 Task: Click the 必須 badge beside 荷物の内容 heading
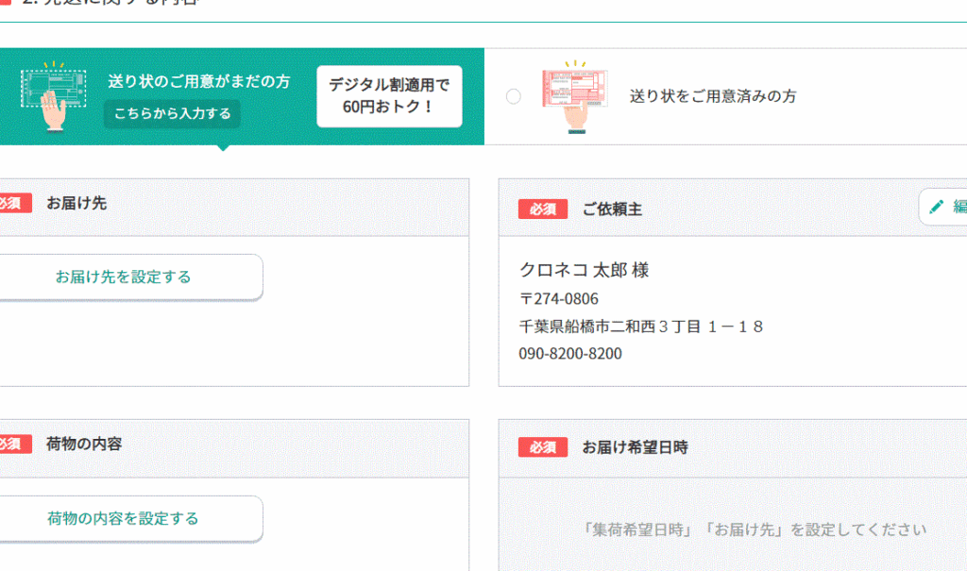click(14, 444)
